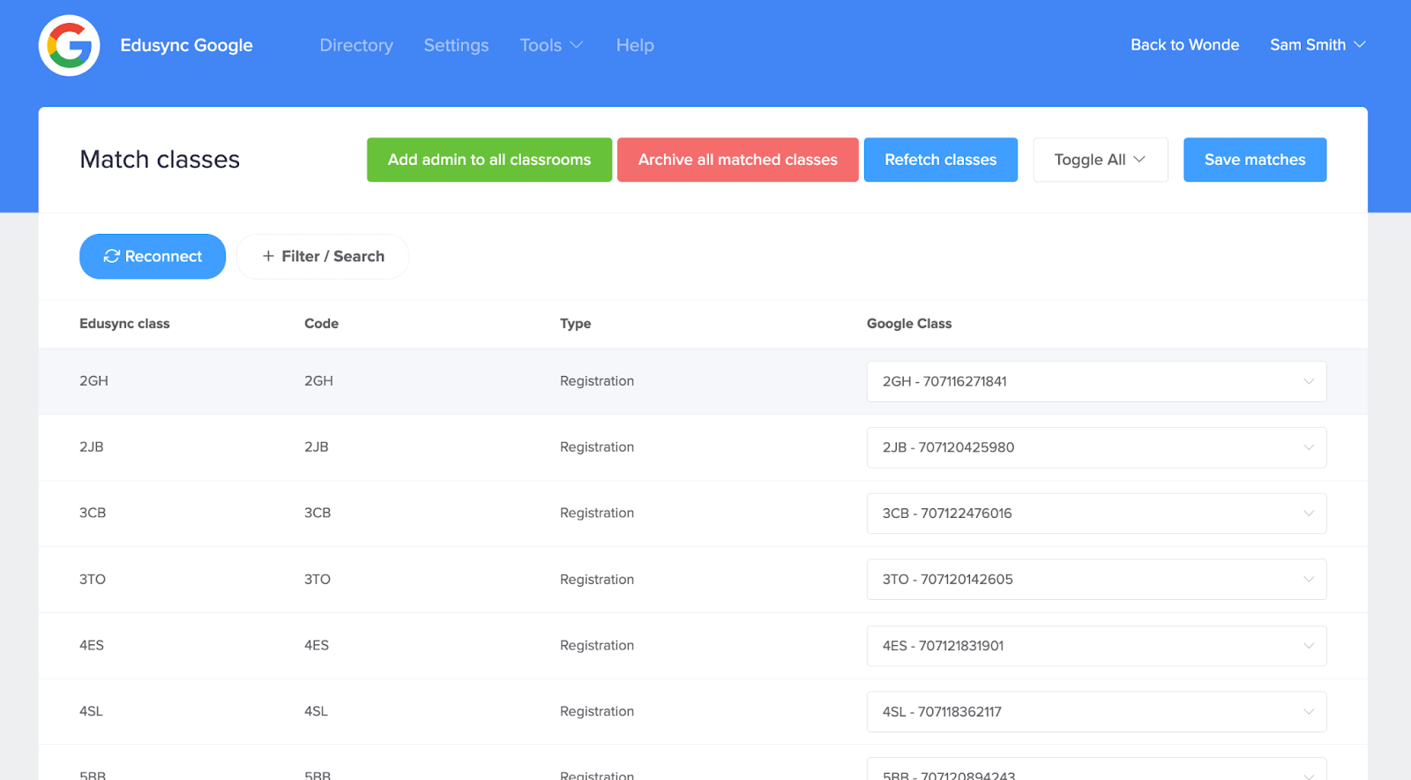
Task: Click the Google logo icon
Action: [69, 45]
